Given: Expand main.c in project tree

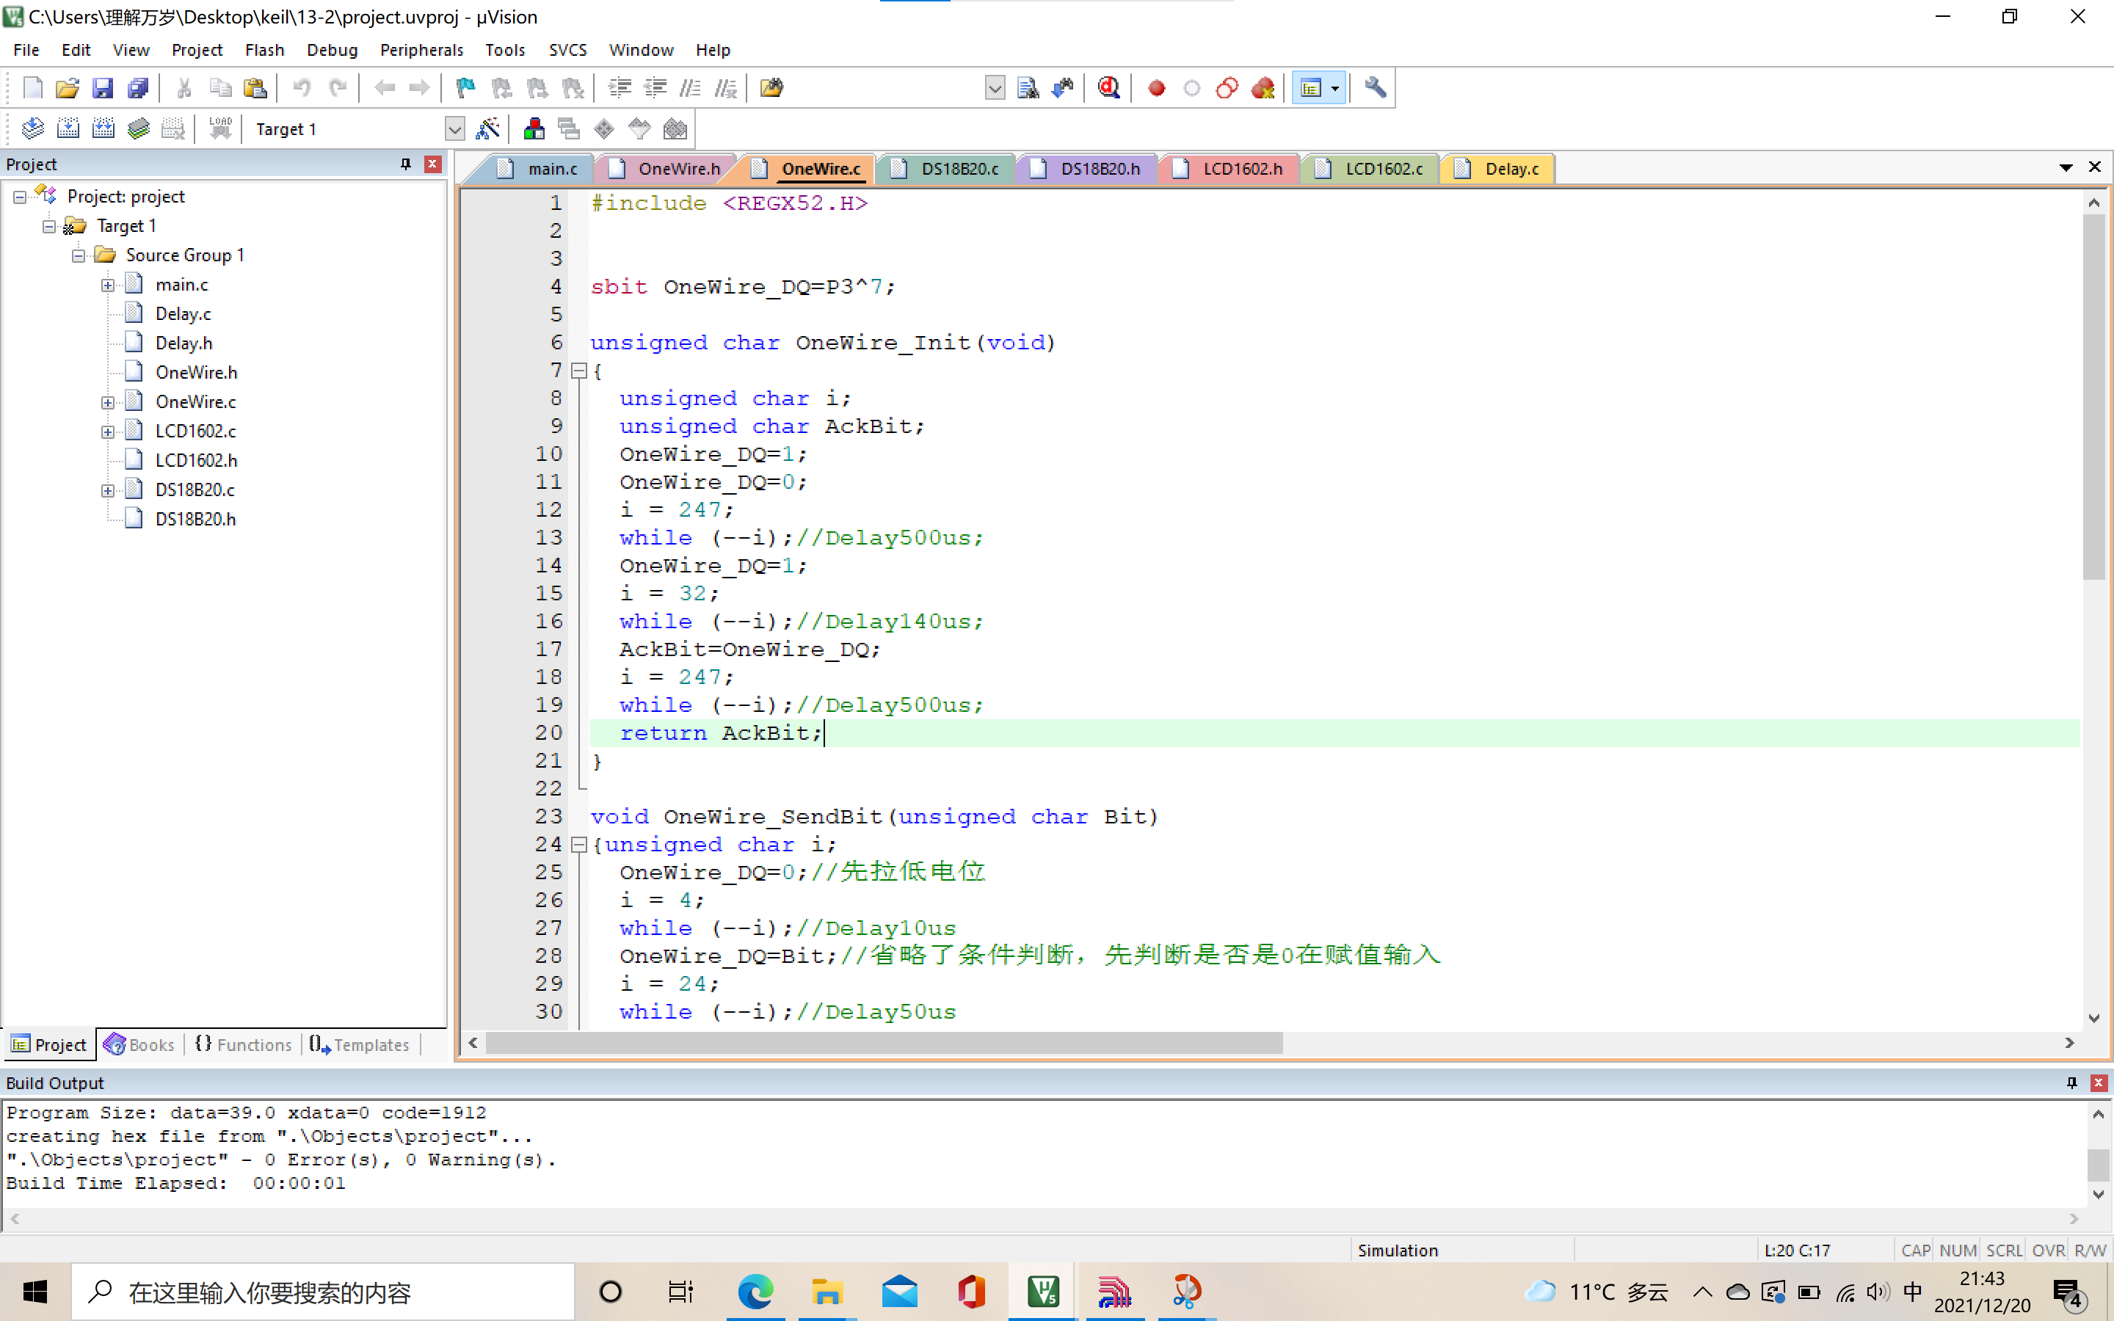Looking at the screenshot, I should click(x=107, y=285).
